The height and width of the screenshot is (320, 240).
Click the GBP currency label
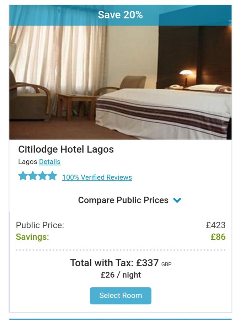[x=166, y=265]
